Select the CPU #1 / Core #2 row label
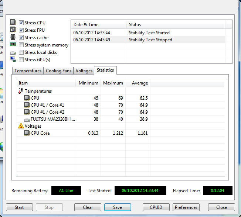Image resolution: width=241 pixels, height=217 pixels. tap(47, 112)
